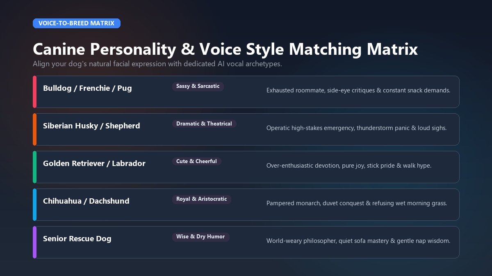Click the blue accent bar on Chihuahua row
The width and height of the screenshot is (492, 276).
[35, 204]
